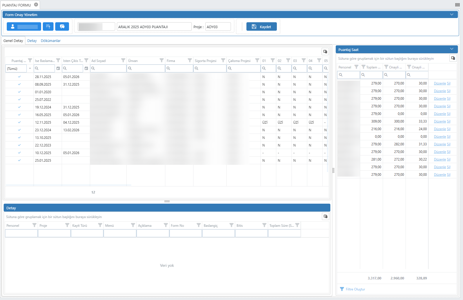Screen dimensions: 463x300
Task: Collapse the Form Onay Yönetim panel
Action: coord(452,15)
